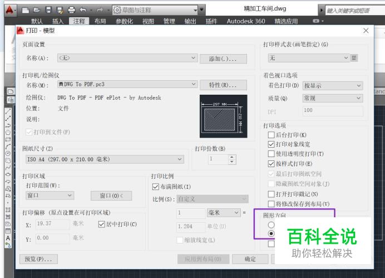
Task: Open 图纸尺寸 ISO A4 dropdown
Action: [x=105, y=159]
